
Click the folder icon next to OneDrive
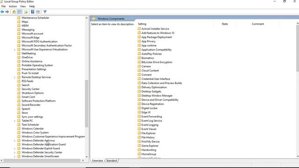click(x=19, y=57)
